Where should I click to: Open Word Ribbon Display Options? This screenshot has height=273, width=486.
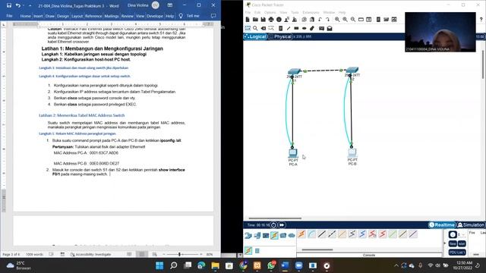click(x=170, y=5)
